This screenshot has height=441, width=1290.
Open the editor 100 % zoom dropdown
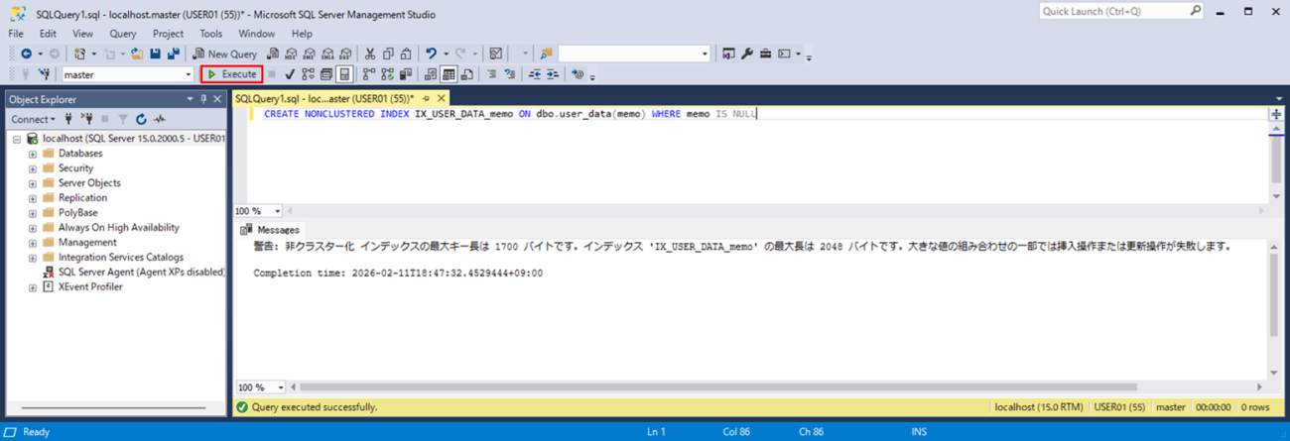[277, 211]
